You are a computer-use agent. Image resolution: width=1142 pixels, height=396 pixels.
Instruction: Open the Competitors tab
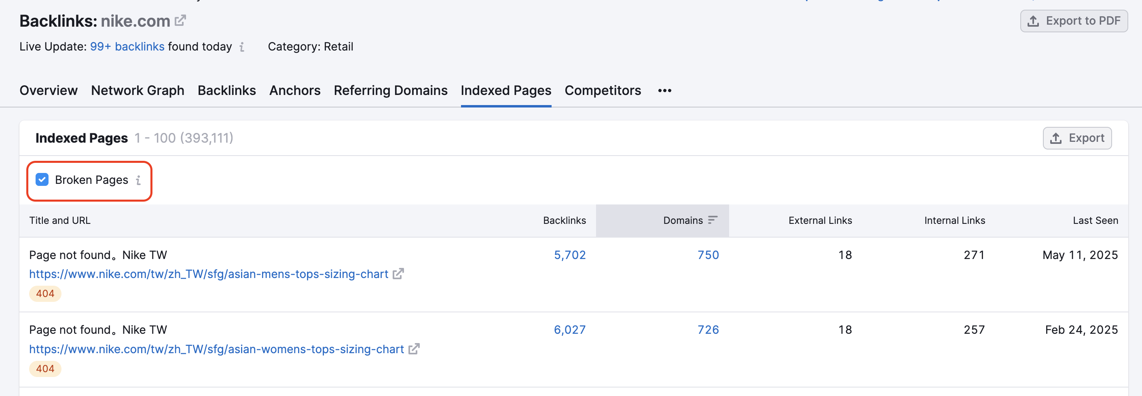[603, 91]
